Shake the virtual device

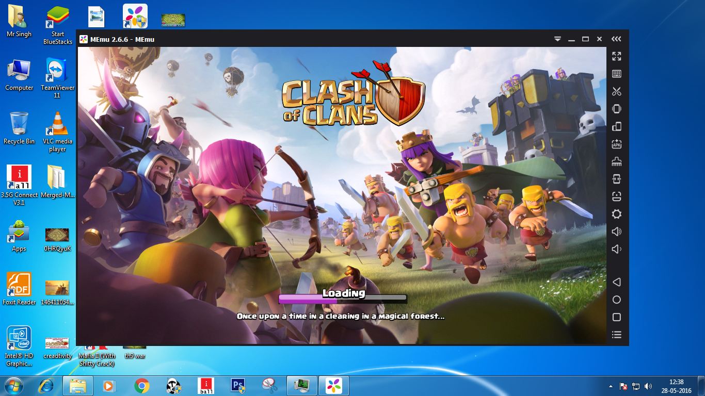[617, 109]
